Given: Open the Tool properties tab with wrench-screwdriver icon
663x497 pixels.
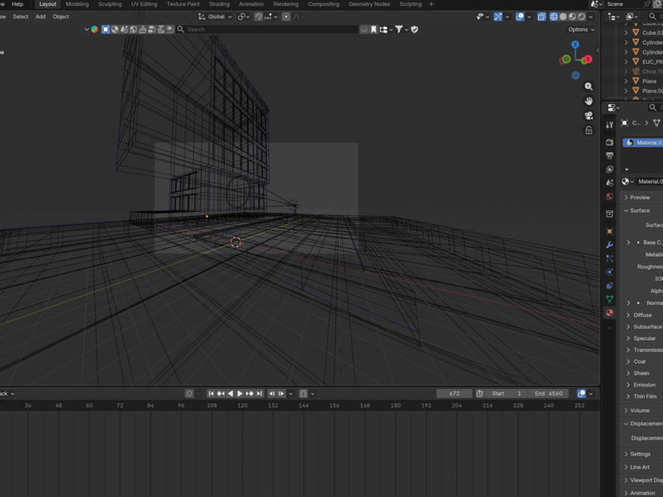Looking at the screenshot, I should (x=609, y=125).
